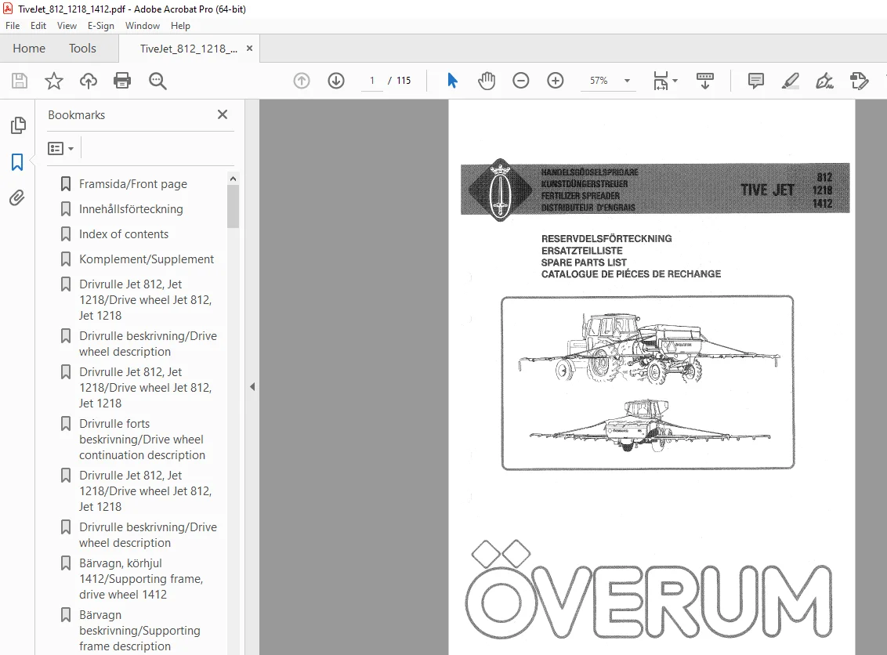The width and height of the screenshot is (887, 655).
Task: Open the Edit menu
Action: coord(38,25)
